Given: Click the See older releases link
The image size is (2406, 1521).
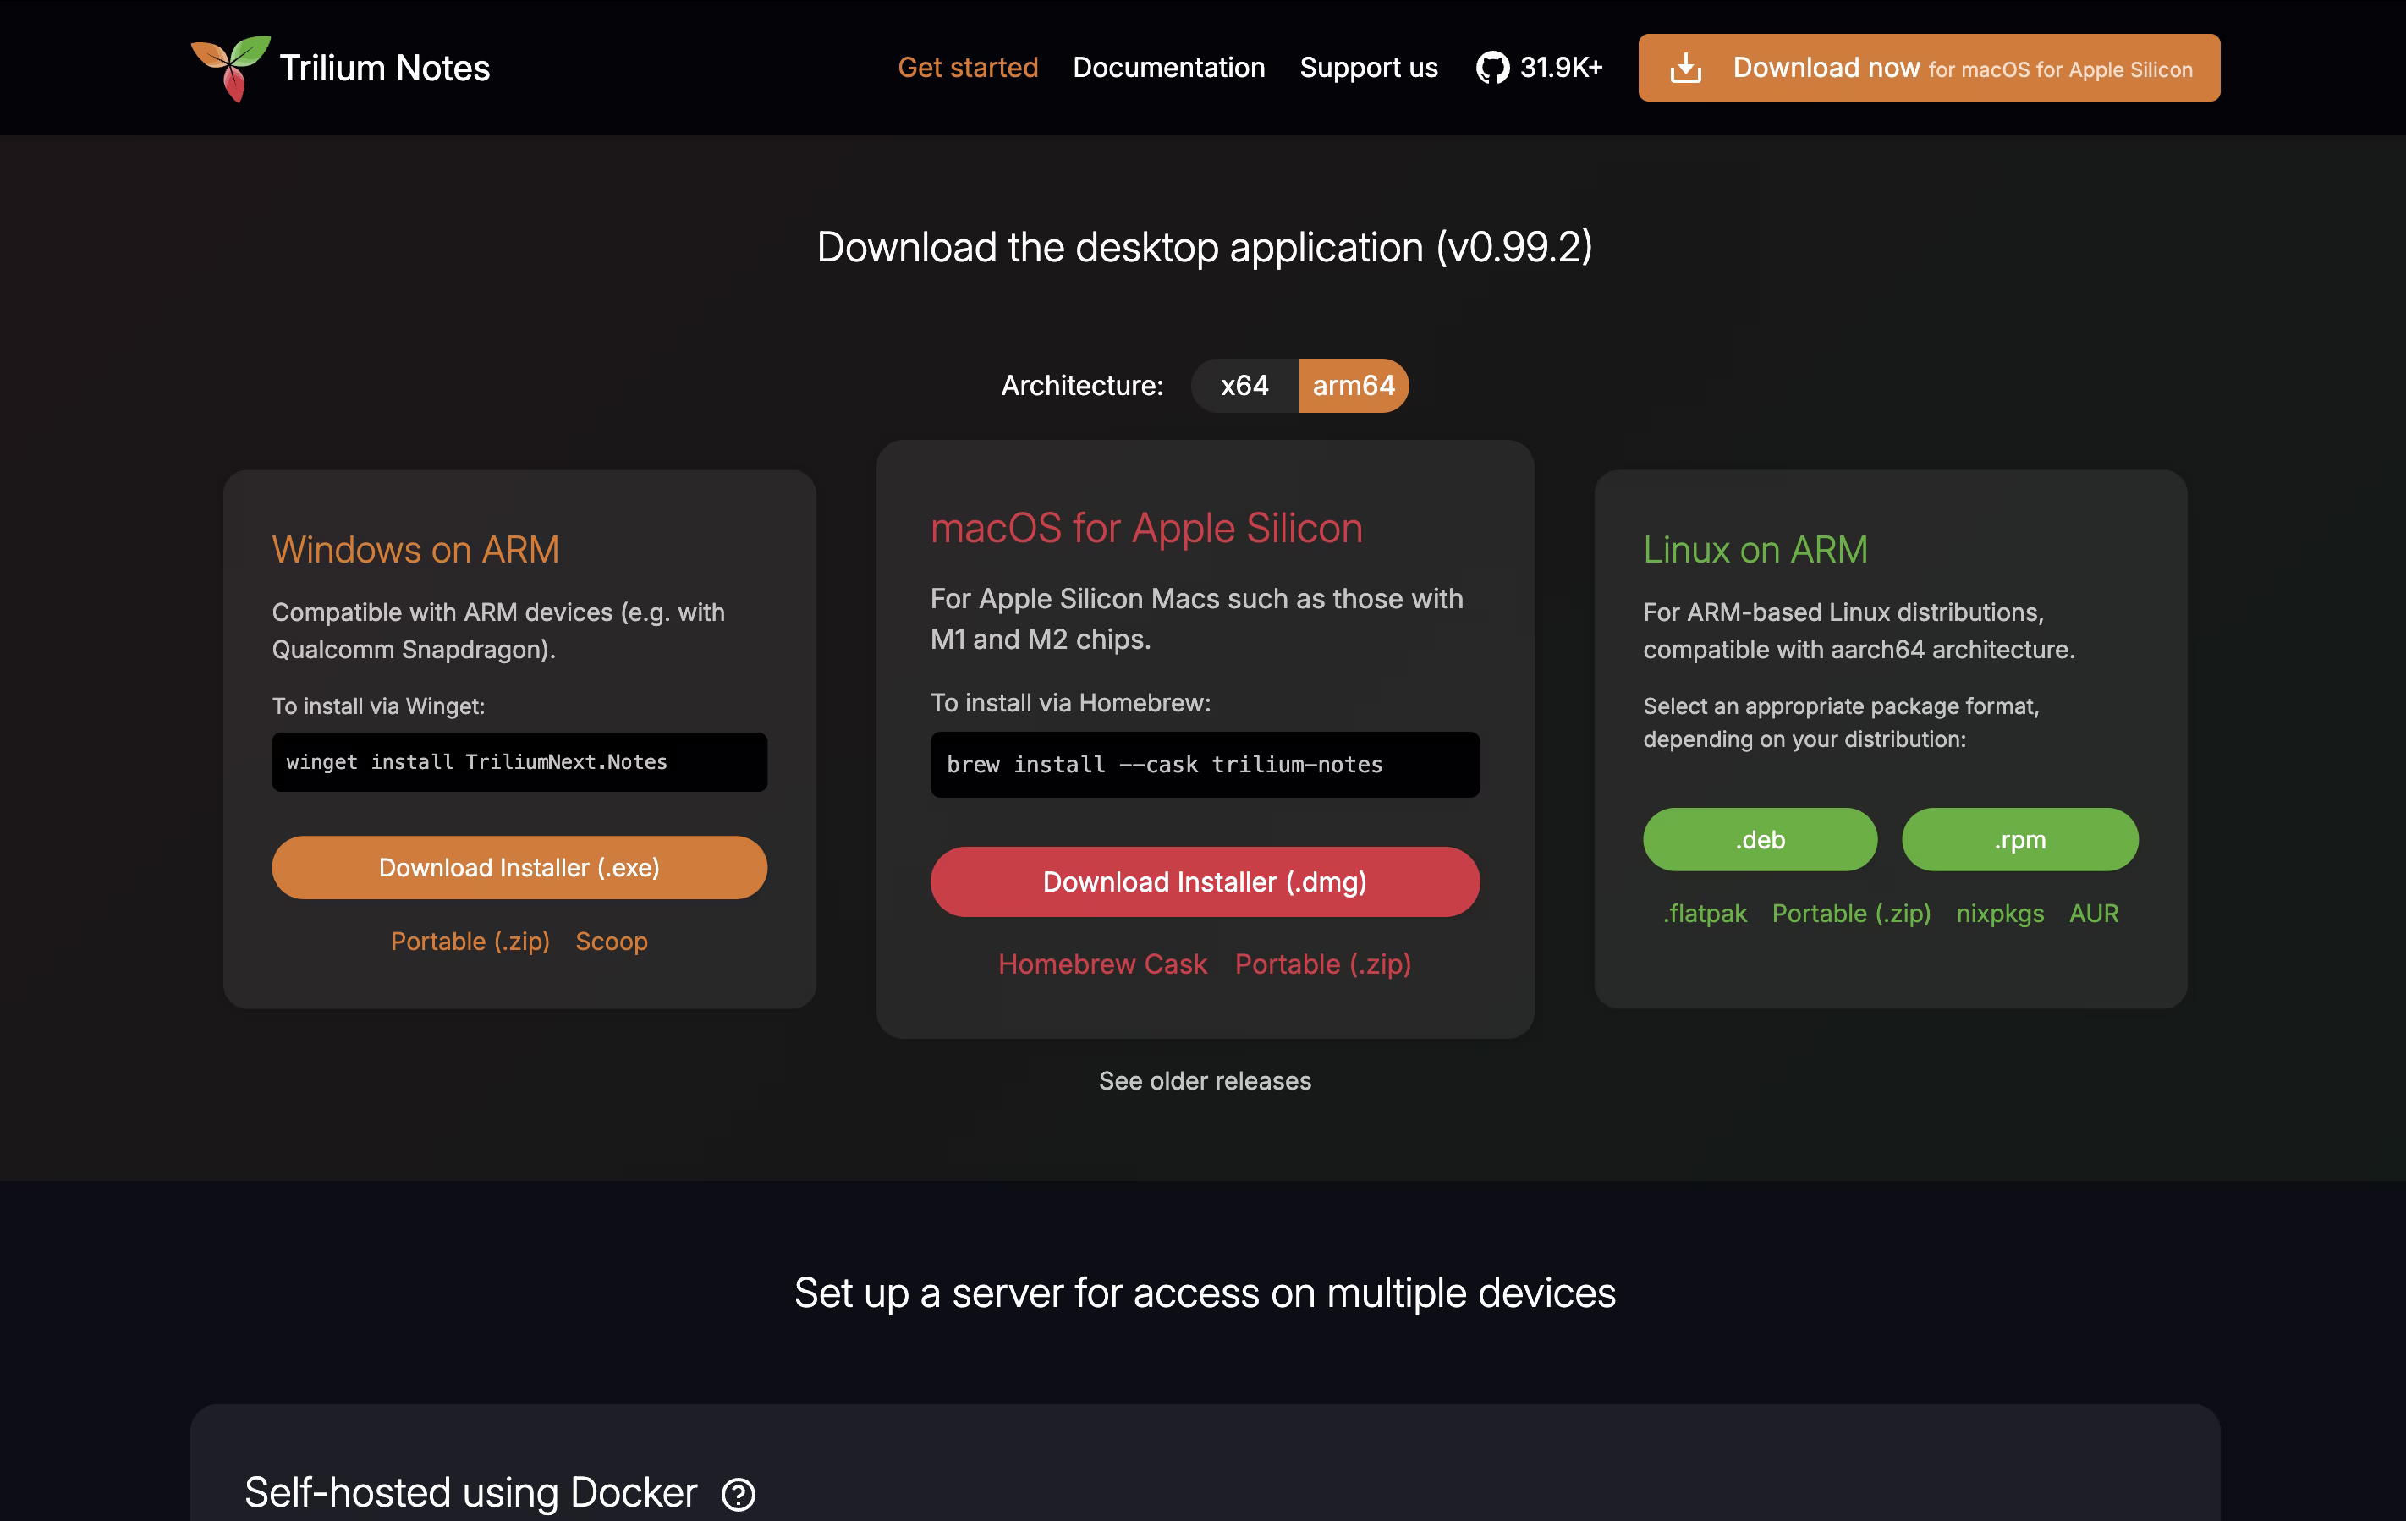Looking at the screenshot, I should point(1204,1080).
